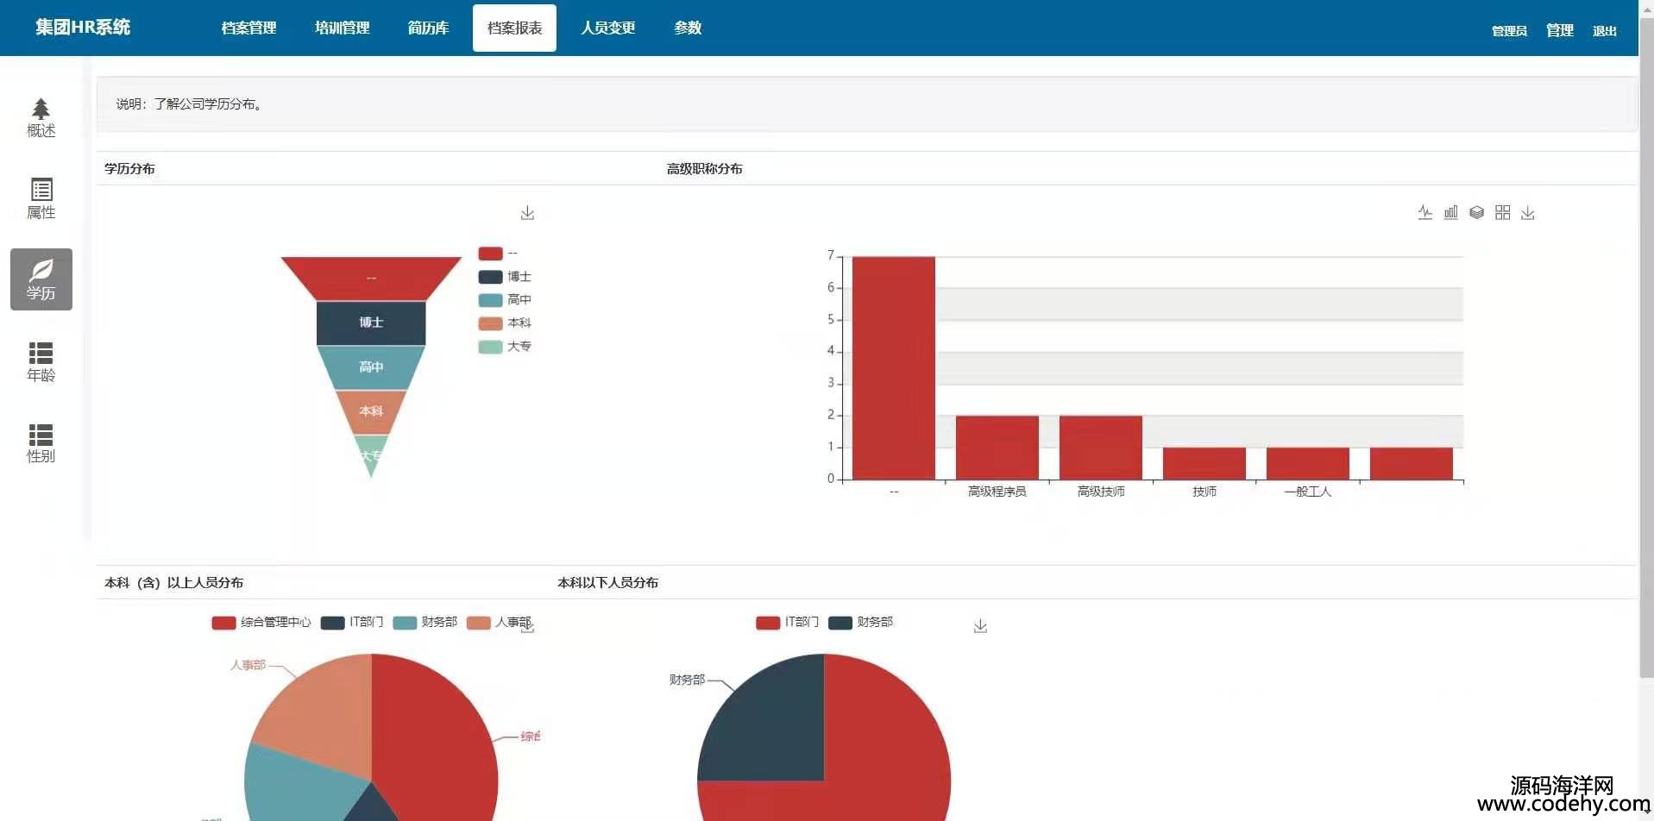Image resolution: width=1654 pixels, height=821 pixels.
Task: Click the 说明：了解公司学历分布 note text
Action: point(190,103)
